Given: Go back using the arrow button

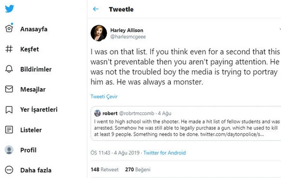Looking at the screenshot, I should pyautogui.click(x=96, y=9).
